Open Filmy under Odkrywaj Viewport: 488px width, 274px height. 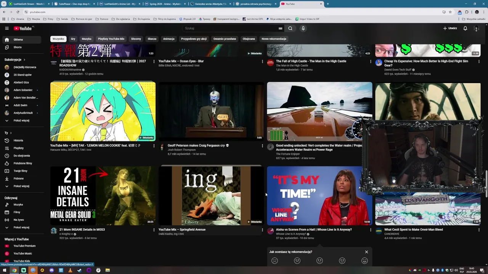tap(22, 212)
